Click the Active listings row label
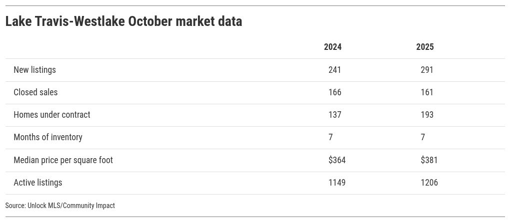Viewport: 510px width, 222px height. (x=38, y=183)
